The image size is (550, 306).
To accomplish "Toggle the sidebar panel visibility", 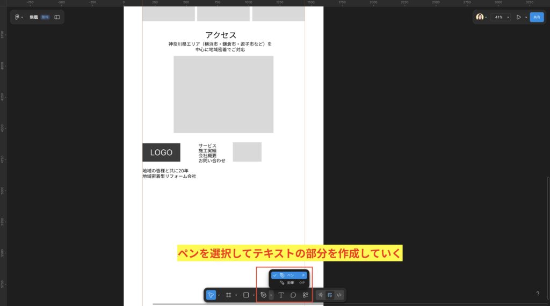I will [x=57, y=17].
